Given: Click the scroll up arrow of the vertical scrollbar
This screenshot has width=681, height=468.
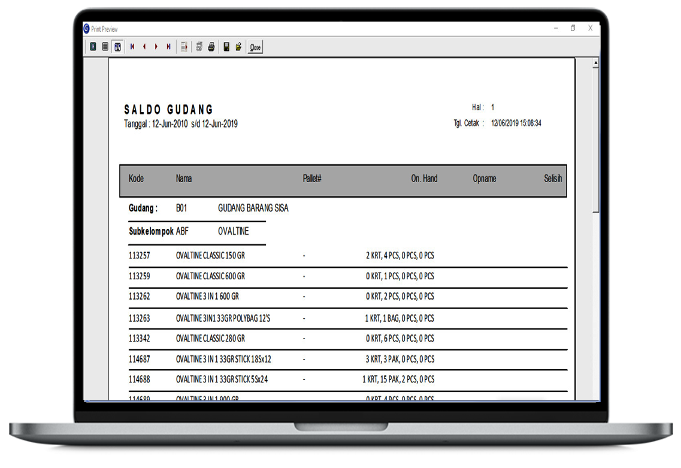Looking at the screenshot, I should point(595,63).
